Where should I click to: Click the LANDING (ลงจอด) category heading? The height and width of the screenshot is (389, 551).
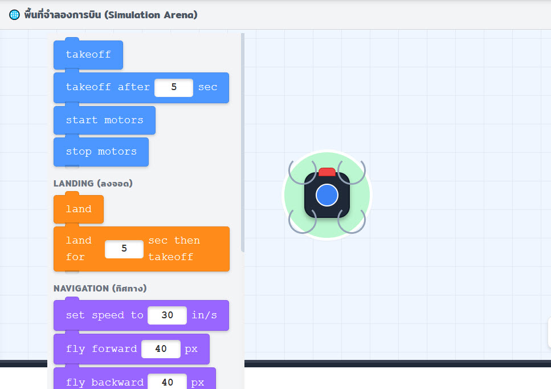93,184
